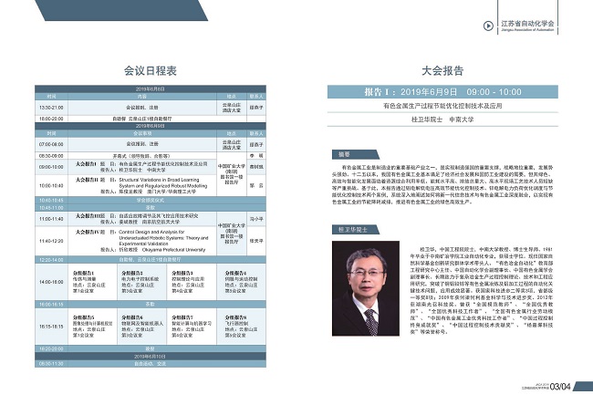Click the 会议日程表 heading
This screenshot has height=405, width=593.
coord(151,71)
